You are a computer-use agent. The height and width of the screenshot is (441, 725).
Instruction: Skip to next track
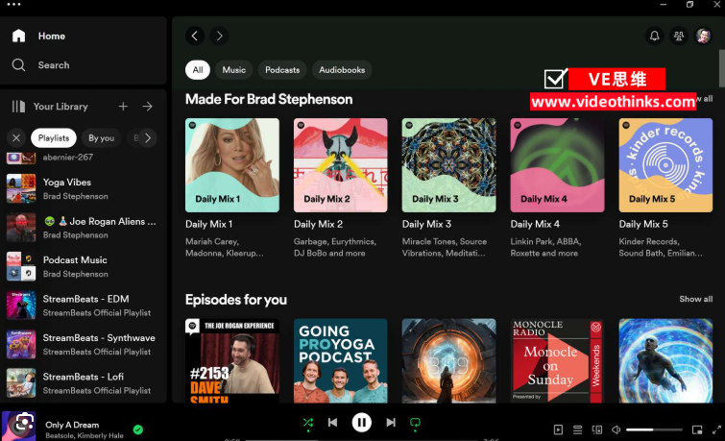[391, 423]
